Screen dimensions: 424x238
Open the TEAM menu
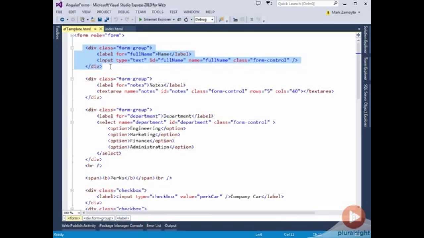click(140, 12)
